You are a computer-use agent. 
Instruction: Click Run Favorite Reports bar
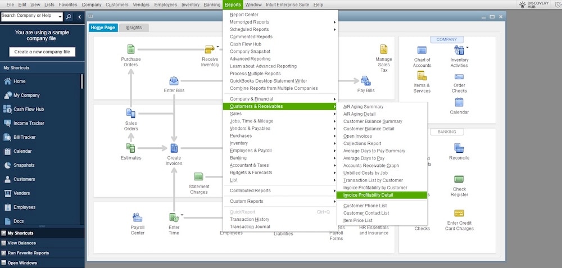(x=42, y=253)
